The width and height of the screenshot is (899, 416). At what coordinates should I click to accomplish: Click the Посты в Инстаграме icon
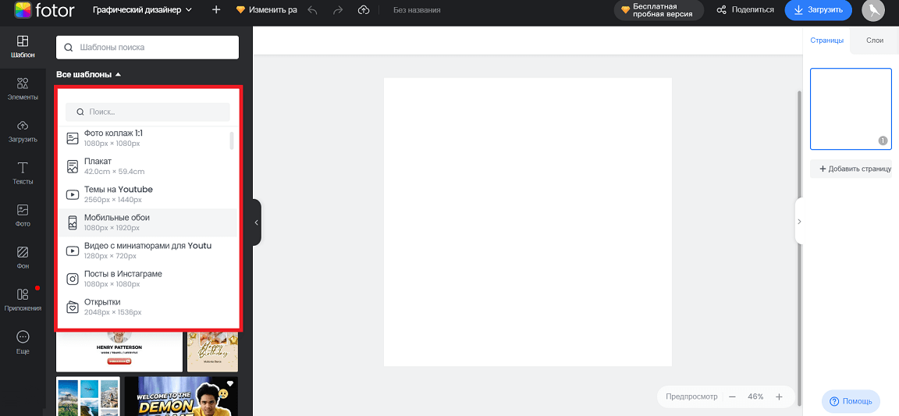(x=73, y=279)
